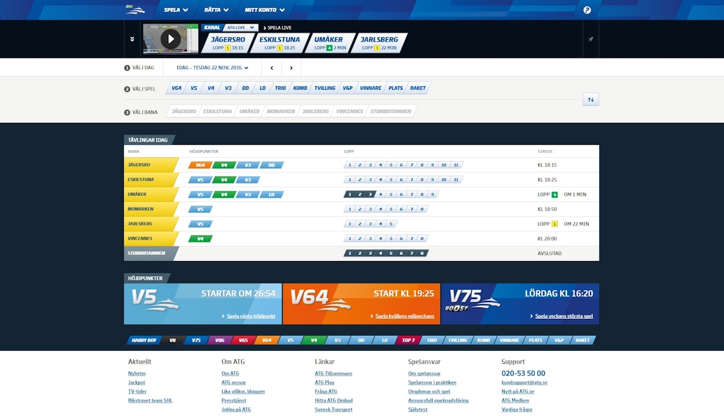Open the date selector dropdown
Image resolution: width=724 pixels, height=416 pixels.
pos(212,68)
